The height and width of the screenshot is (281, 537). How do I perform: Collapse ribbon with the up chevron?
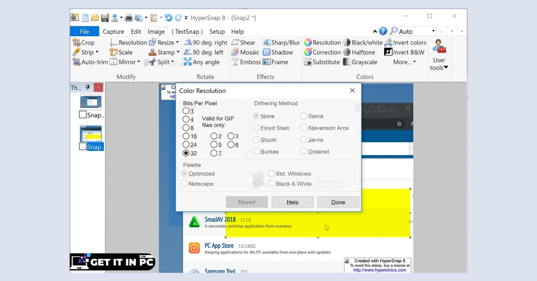[x=375, y=32]
